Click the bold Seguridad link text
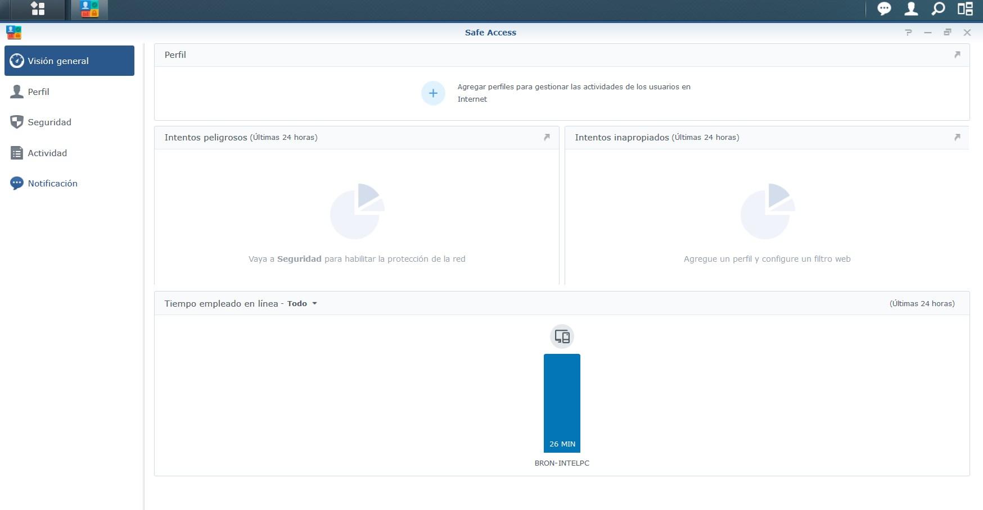This screenshot has width=983, height=510. 299,259
